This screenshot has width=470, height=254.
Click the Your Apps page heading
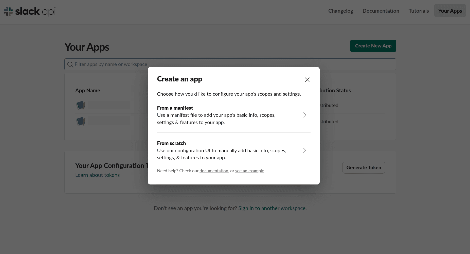coord(87,47)
